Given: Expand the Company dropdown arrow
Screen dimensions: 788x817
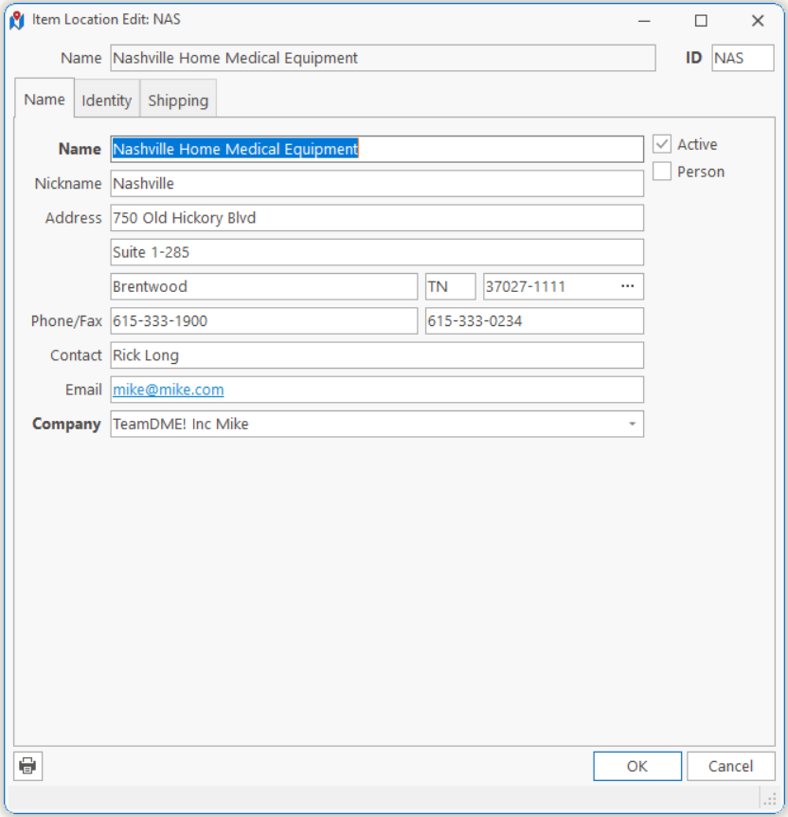Looking at the screenshot, I should tap(632, 425).
